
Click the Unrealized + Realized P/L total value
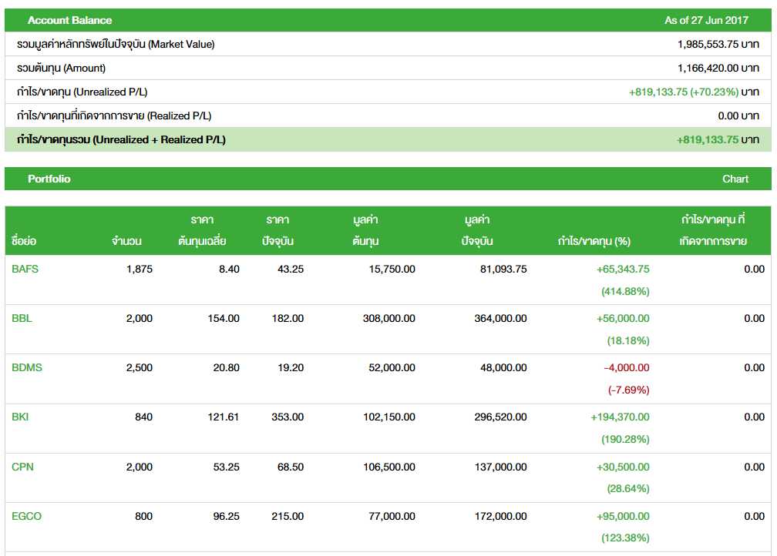(x=718, y=139)
